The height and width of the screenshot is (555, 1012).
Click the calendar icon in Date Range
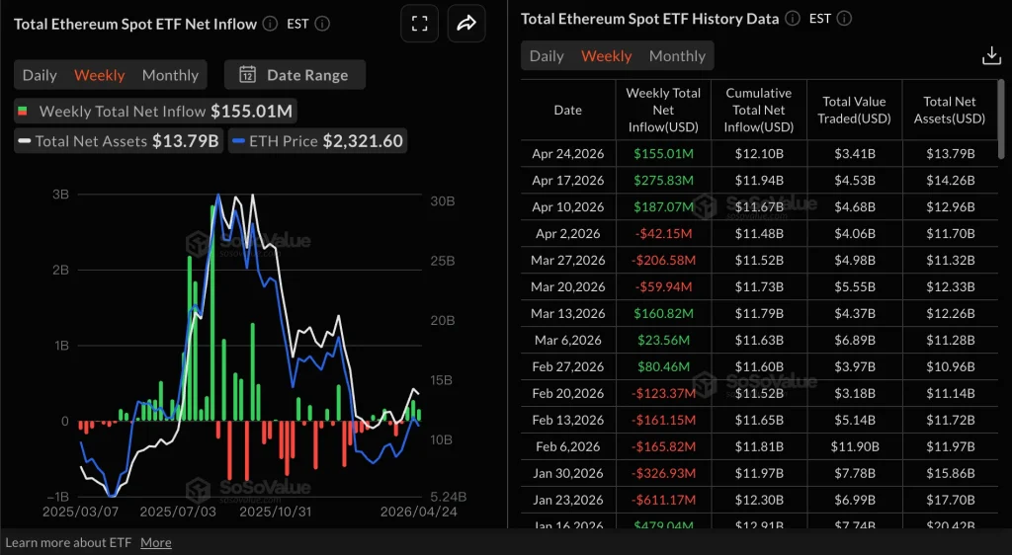[x=248, y=75]
